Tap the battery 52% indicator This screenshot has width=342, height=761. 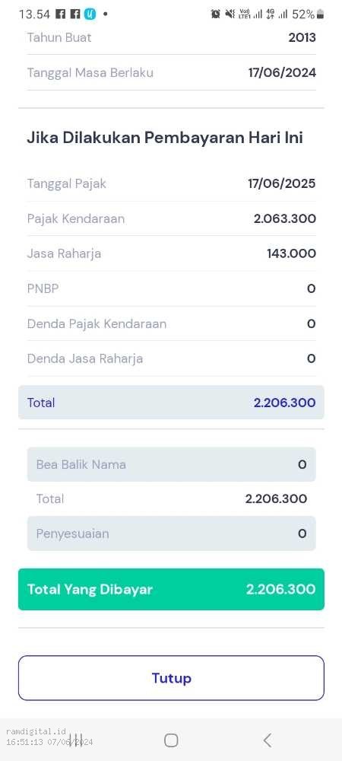pyautogui.click(x=308, y=14)
